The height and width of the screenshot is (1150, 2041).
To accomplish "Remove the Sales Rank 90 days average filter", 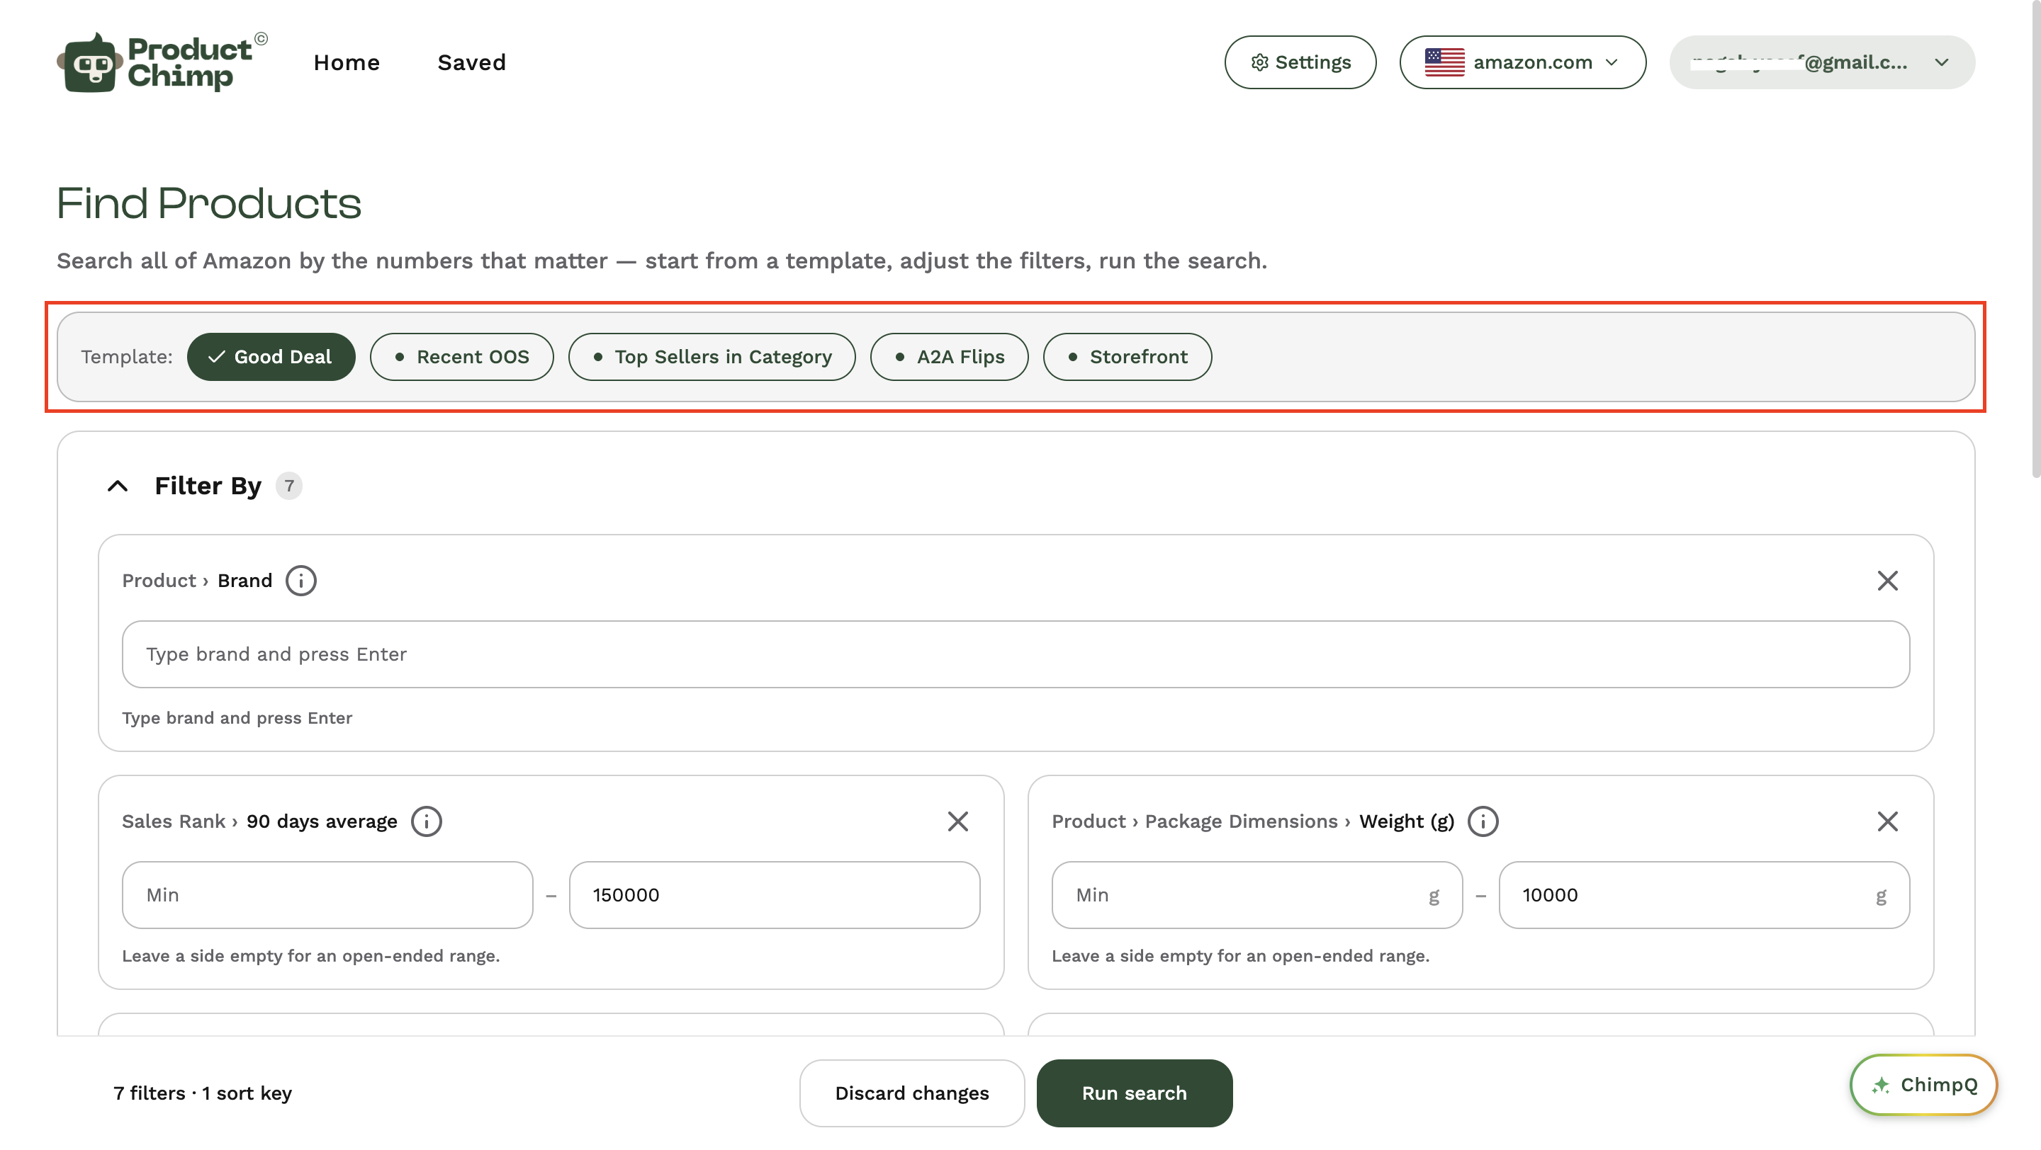I will pyautogui.click(x=958, y=821).
